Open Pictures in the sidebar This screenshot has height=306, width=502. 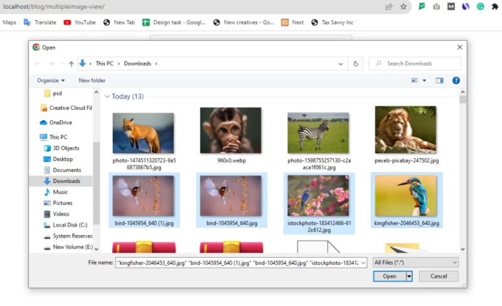(x=58, y=203)
